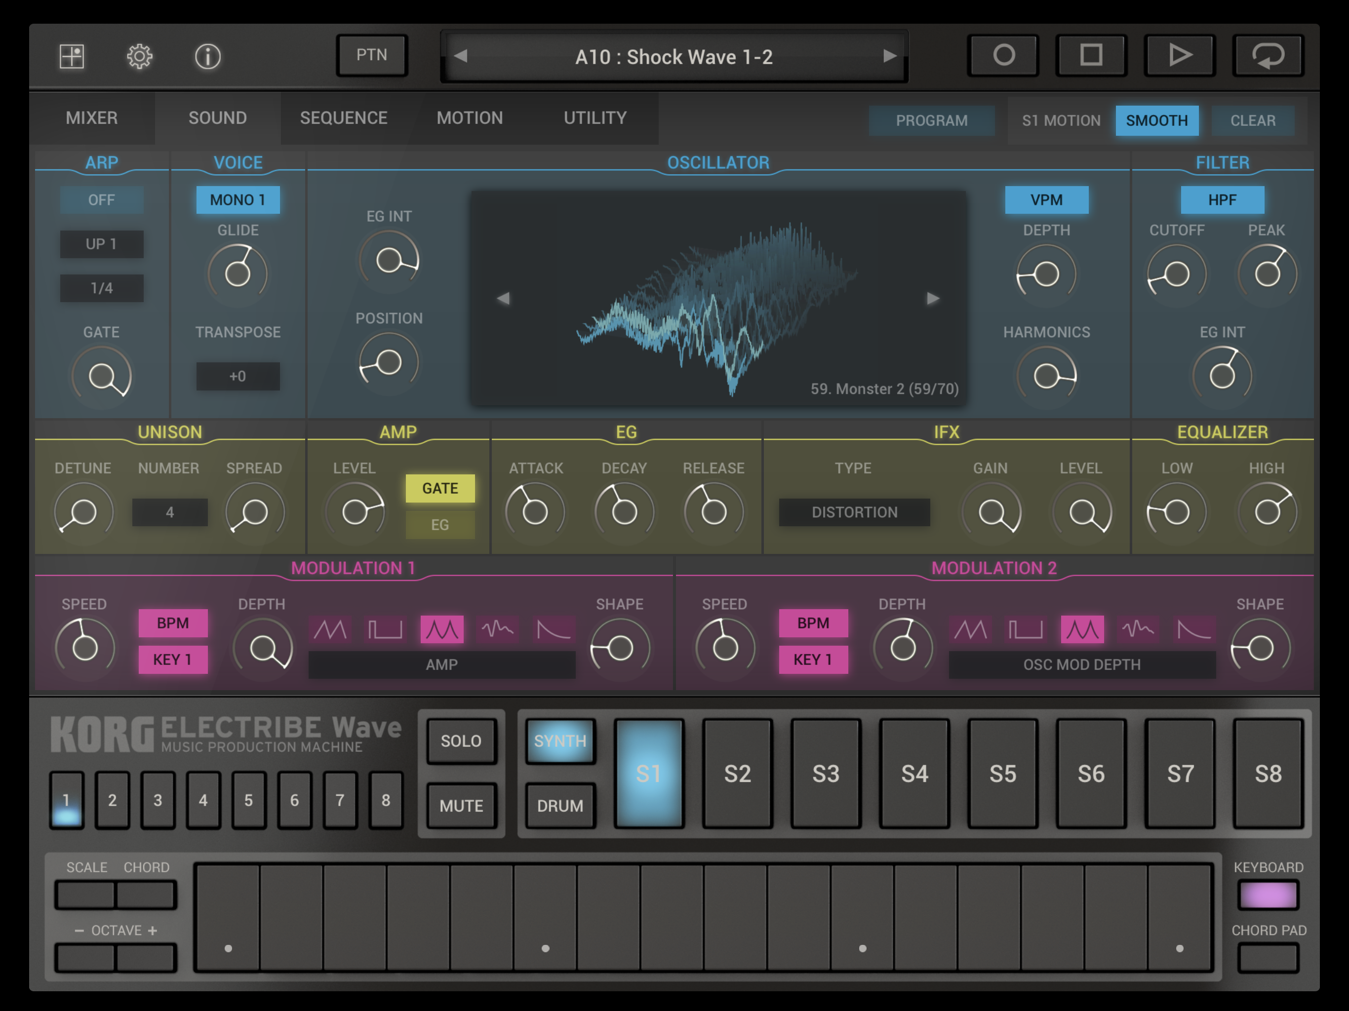
Task: Select synth part S3 pad
Action: pos(826,773)
